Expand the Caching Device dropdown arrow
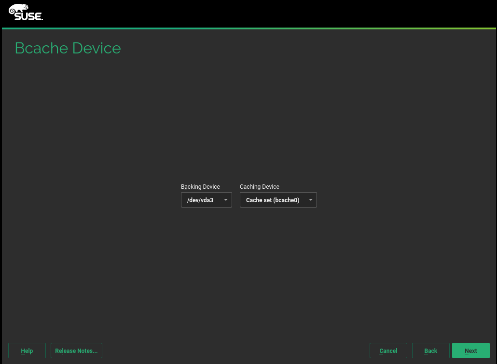 (x=310, y=200)
